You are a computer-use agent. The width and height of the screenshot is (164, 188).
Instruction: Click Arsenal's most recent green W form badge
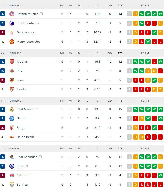[x=160, y=62]
